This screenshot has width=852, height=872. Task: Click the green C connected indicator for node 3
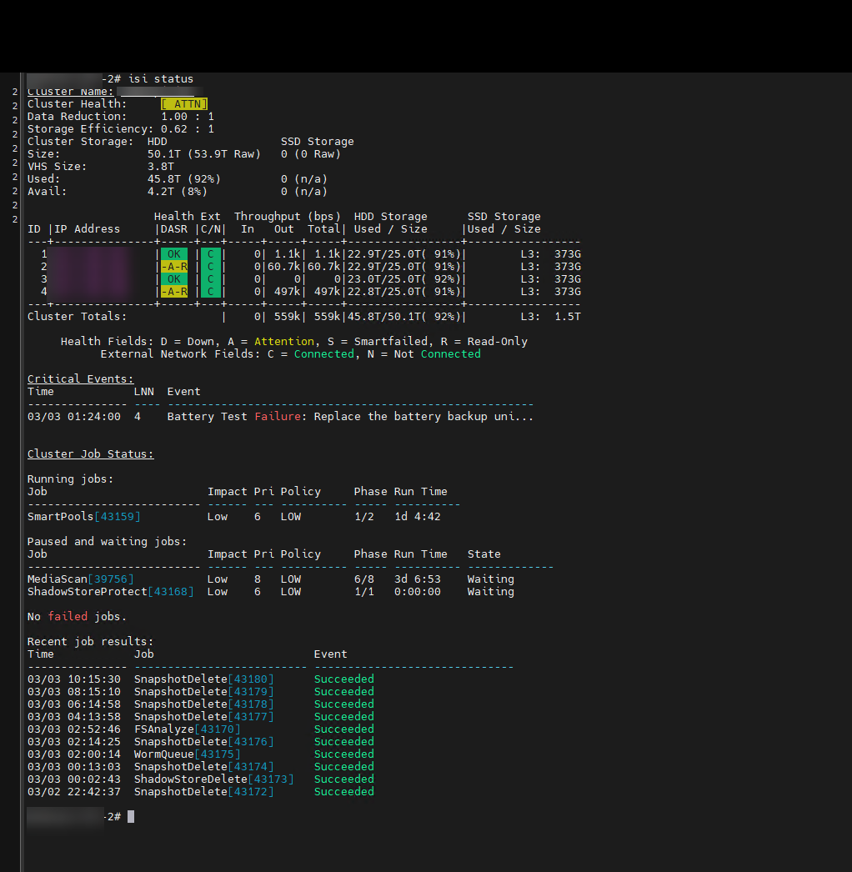[x=211, y=279]
